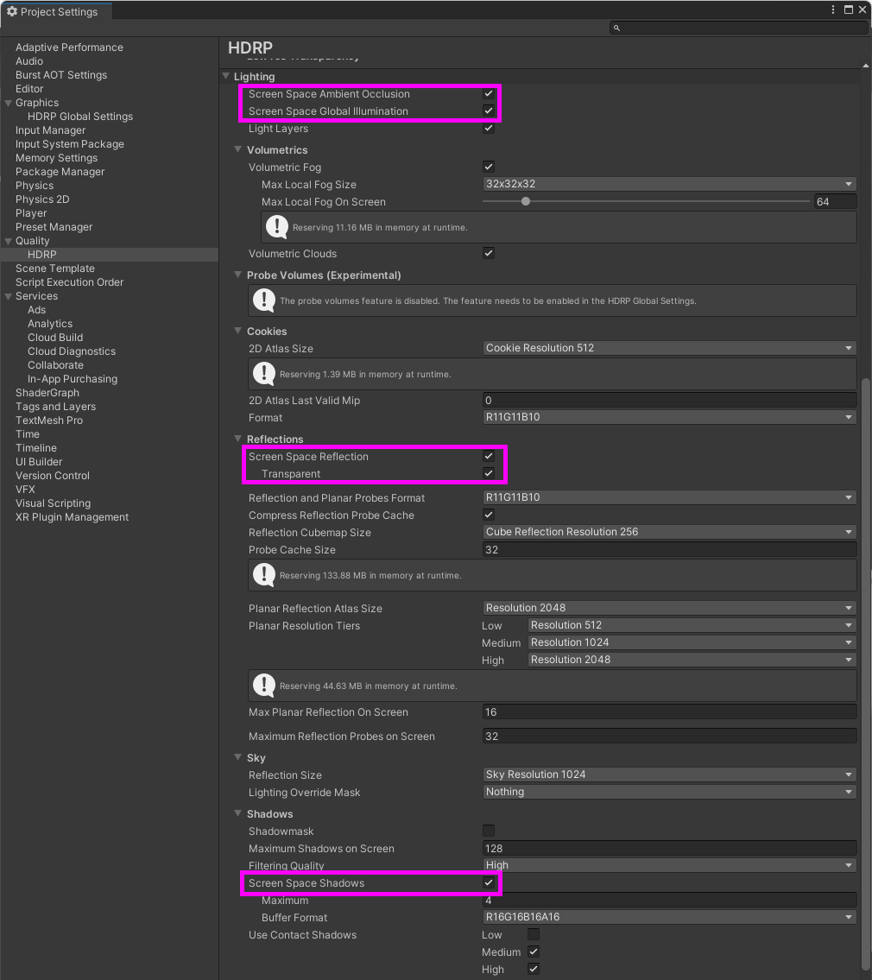Open Cookies 2D Atlas Size dropdown
The image size is (872, 980).
[x=669, y=348]
